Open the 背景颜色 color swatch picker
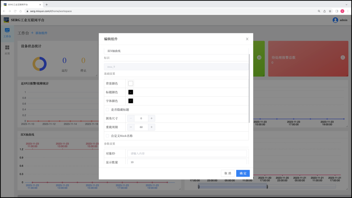 [x=131, y=83]
